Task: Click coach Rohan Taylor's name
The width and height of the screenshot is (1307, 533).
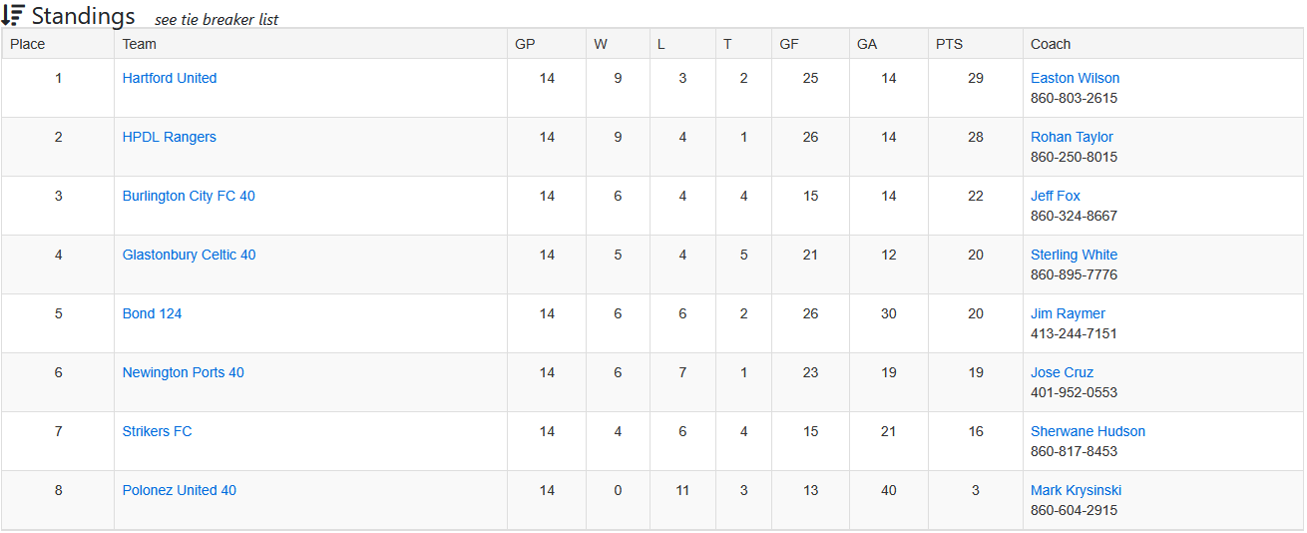Action: [x=1072, y=137]
